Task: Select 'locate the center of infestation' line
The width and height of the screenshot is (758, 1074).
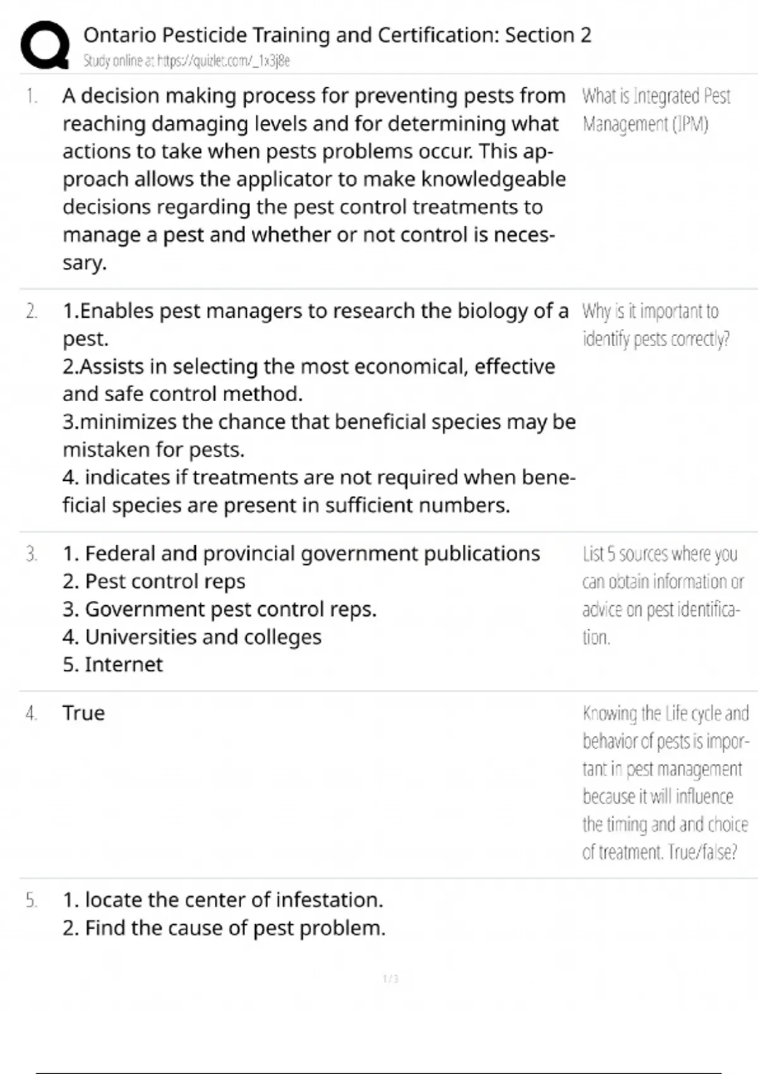Action: coord(223,900)
